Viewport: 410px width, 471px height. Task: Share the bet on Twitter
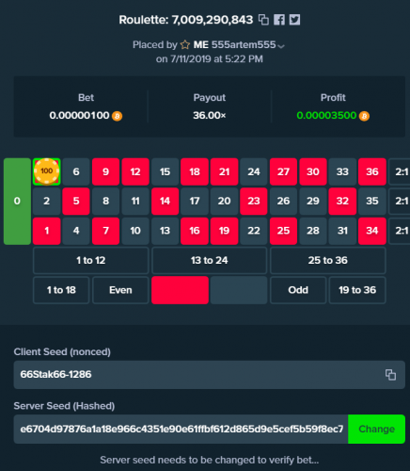tap(294, 20)
